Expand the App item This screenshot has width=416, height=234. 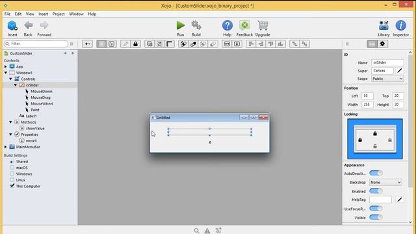pos(6,66)
